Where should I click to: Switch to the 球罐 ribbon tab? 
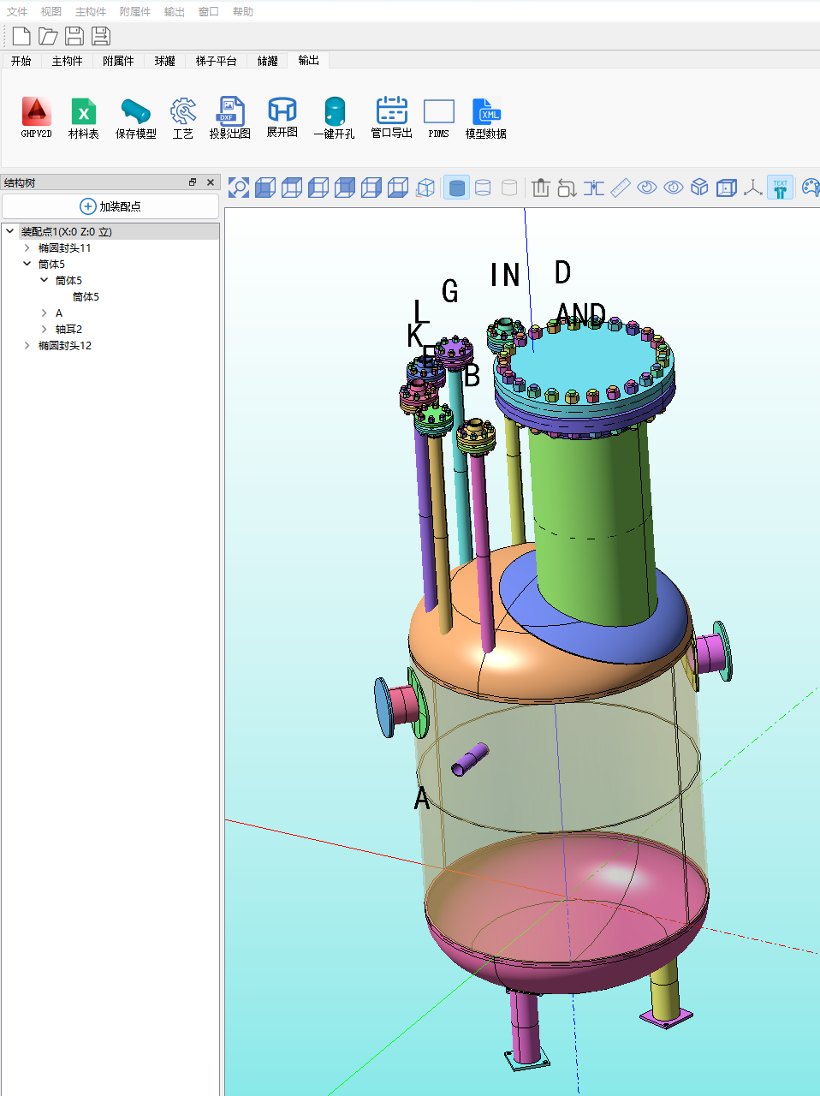pyautogui.click(x=164, y=61)
